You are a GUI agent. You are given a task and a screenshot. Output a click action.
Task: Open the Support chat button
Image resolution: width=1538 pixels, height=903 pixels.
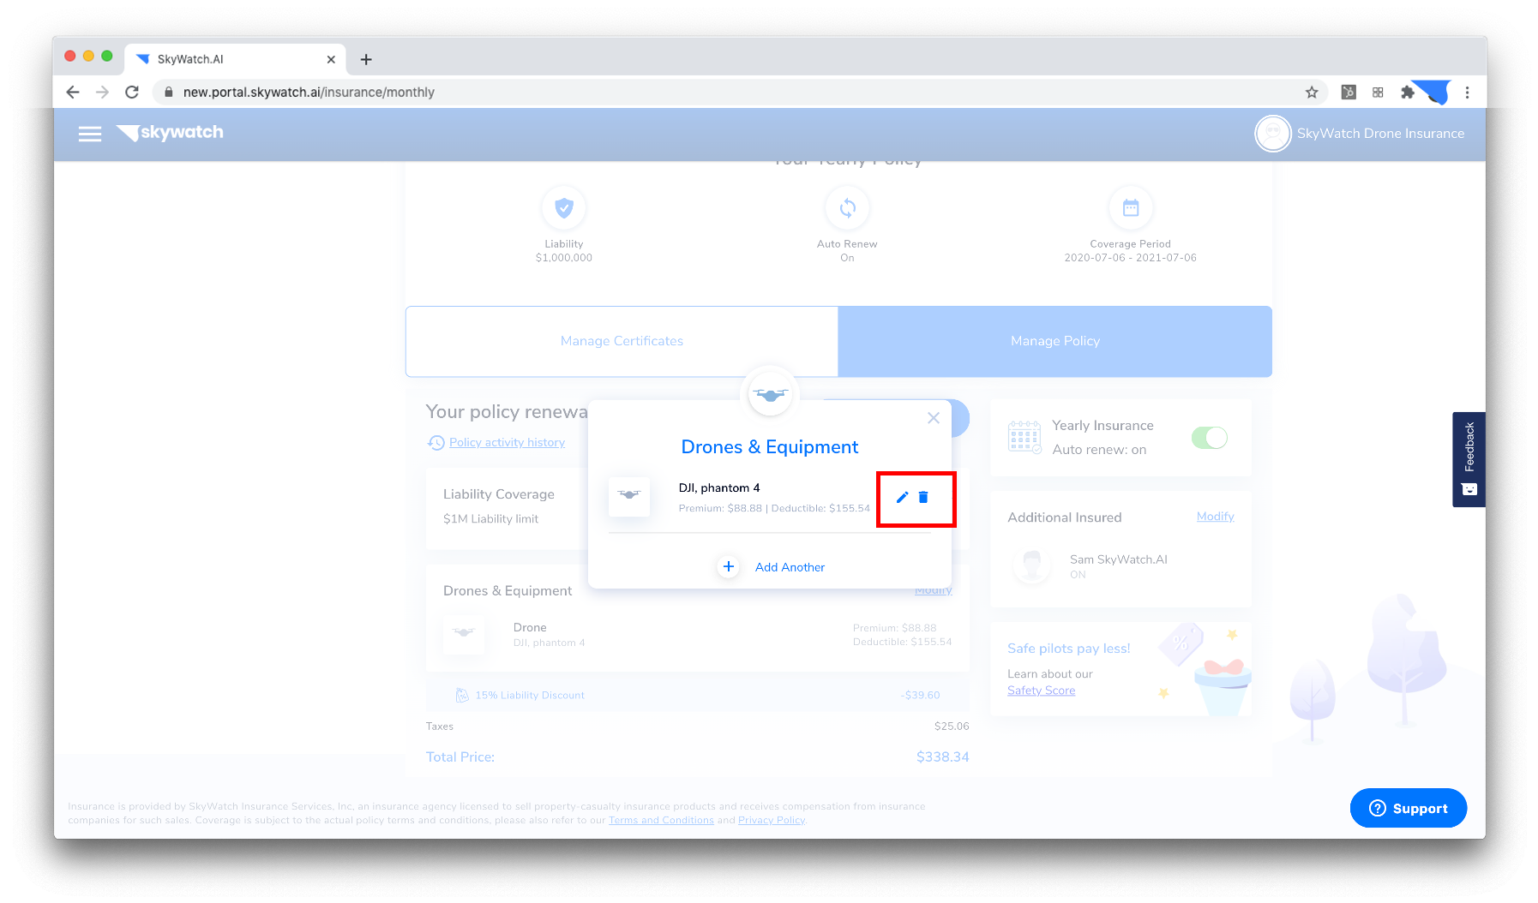pyautogui.click(x=1408, y=808)
